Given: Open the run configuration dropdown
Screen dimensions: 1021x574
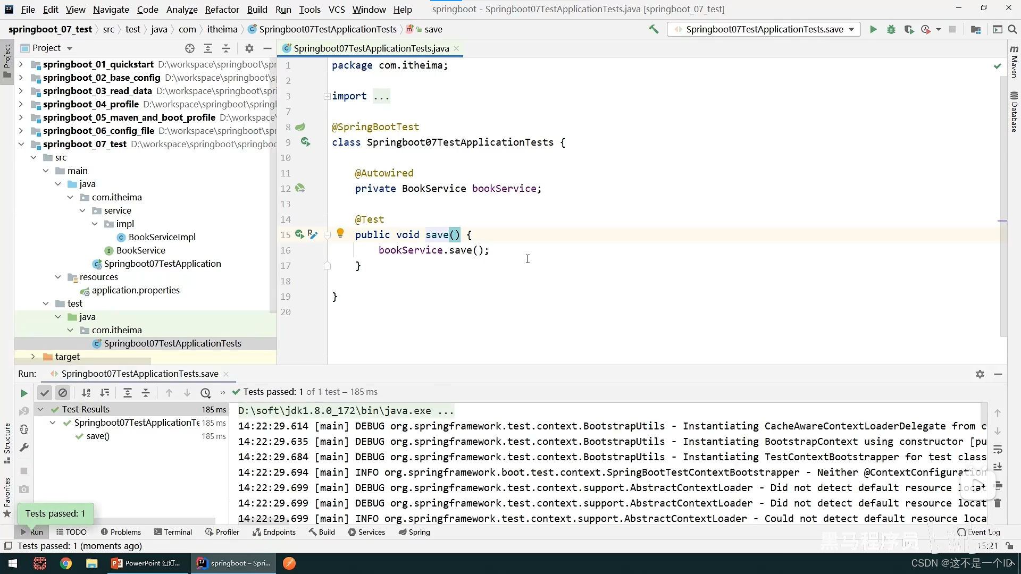Looking at the screenshot, I should click(851, 30).
